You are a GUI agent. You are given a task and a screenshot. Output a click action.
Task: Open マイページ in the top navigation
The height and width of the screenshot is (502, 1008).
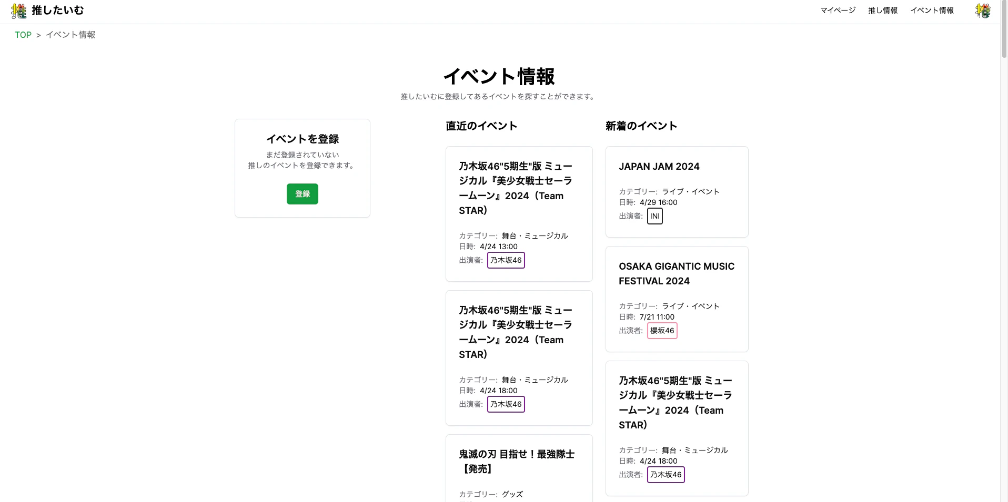(x=838, y=11)
